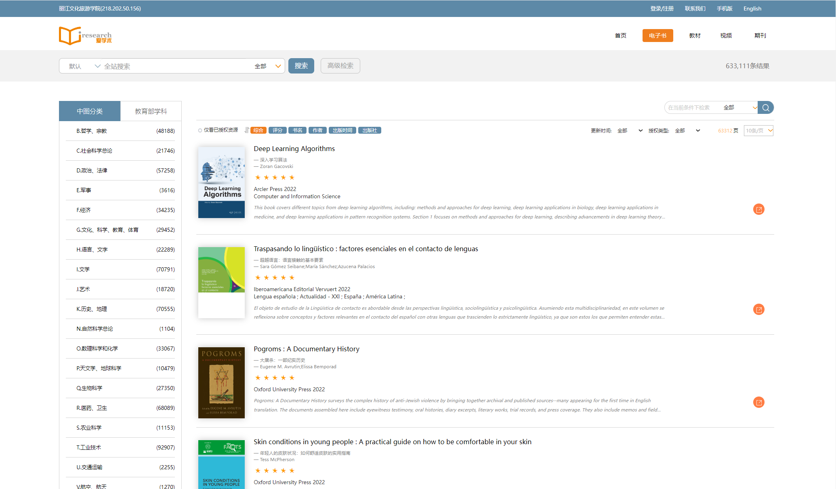This screenshot has width=836, height=489.
Task: Open Deep Learning Algorithms orange external-link icon
Action: click(759, 209)
